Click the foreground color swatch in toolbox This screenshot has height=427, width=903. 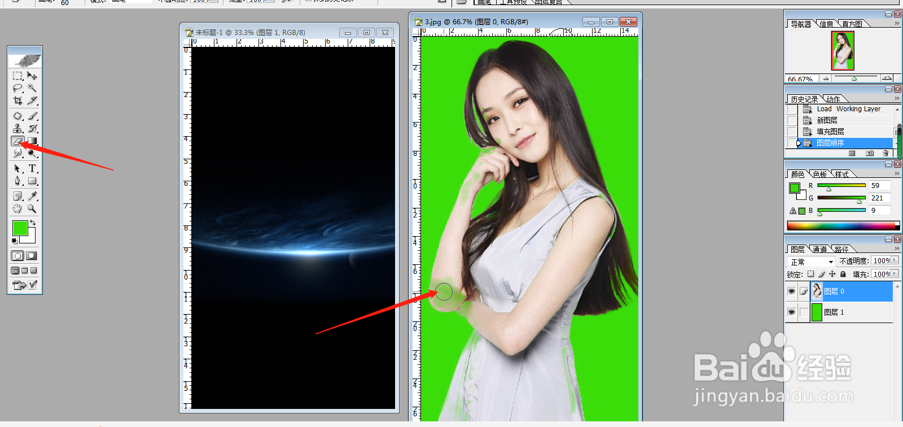point(20,228)
